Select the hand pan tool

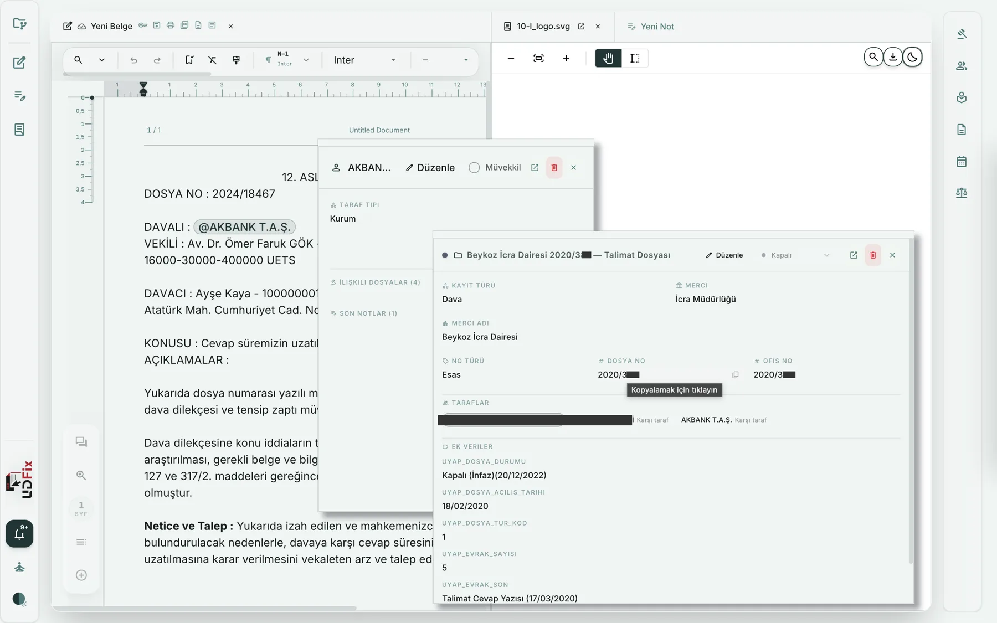pyautogui.click(x=608, y=58)
